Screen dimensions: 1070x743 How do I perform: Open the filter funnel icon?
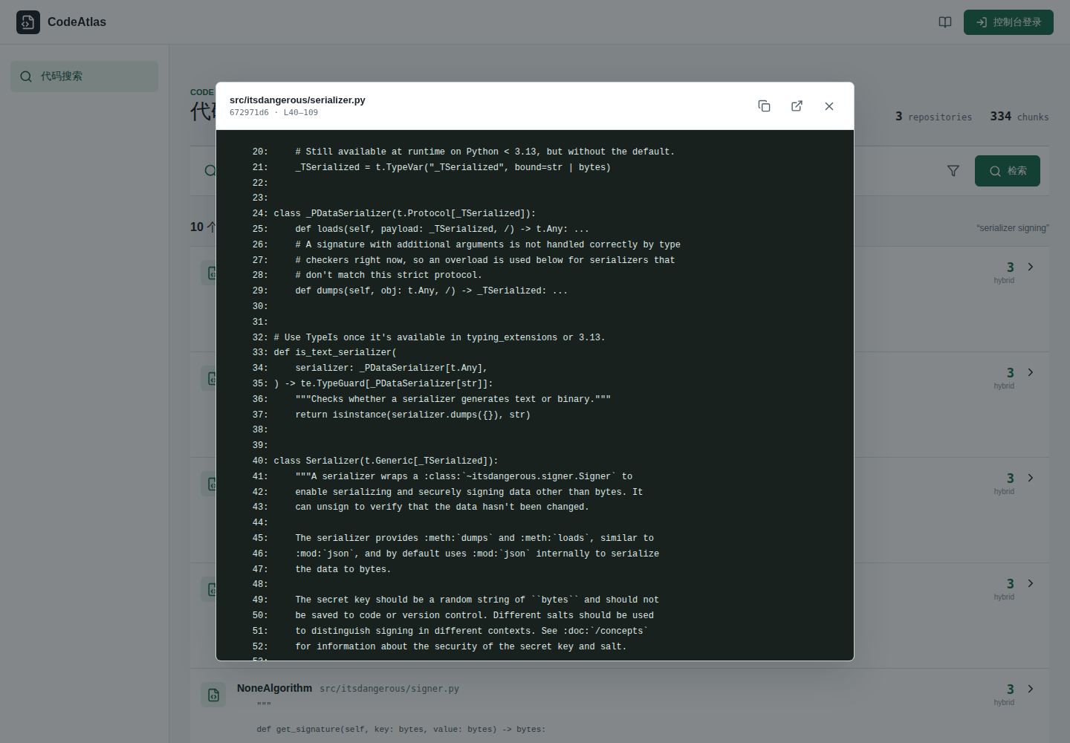(953, 171)
